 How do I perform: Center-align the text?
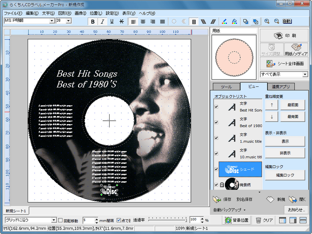(x=143, y=21)
